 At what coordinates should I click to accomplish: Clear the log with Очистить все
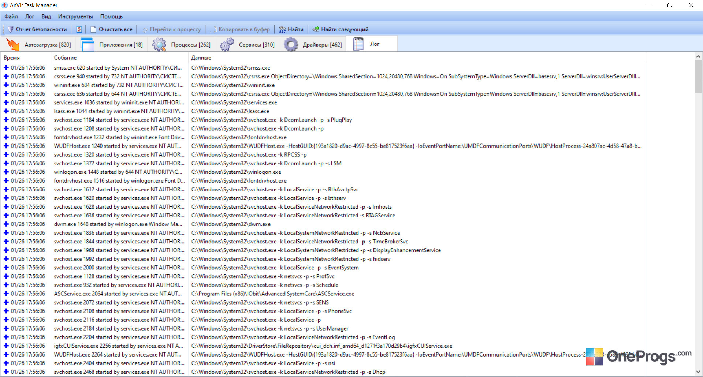tap(111, 29)
